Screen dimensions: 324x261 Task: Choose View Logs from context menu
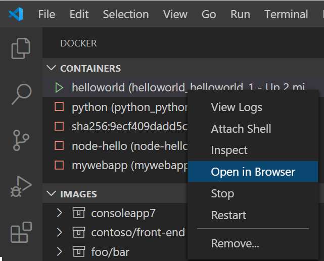(253, 108)
